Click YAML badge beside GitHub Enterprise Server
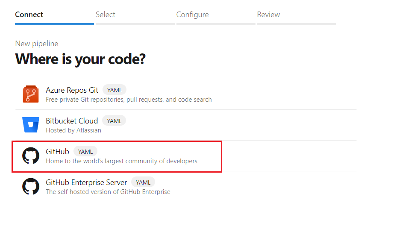The height and width of the screenshot is (238, 411). click(143, 182)
